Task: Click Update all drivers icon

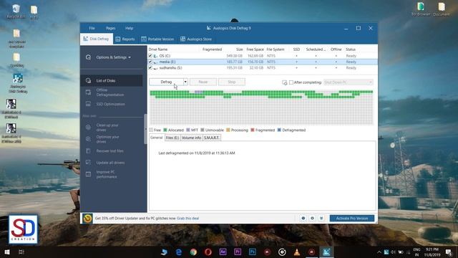Action: click(88, 163)
